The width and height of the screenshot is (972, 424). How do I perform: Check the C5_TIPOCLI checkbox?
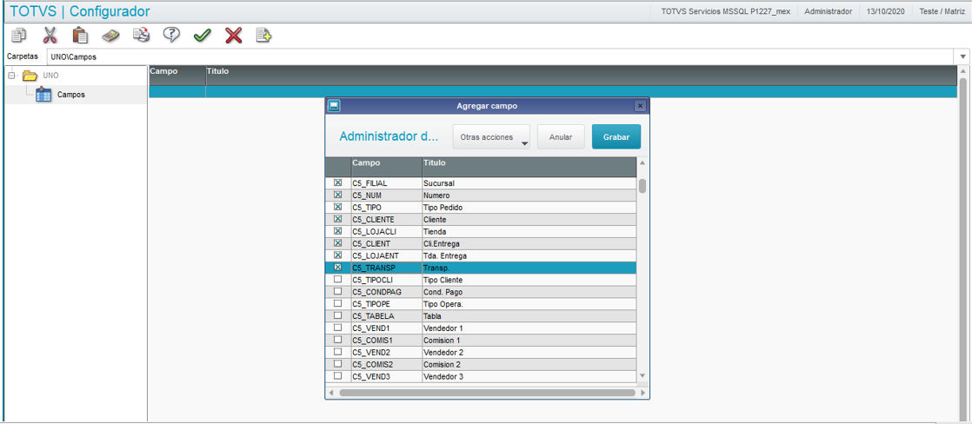click(x=338, y=280)
